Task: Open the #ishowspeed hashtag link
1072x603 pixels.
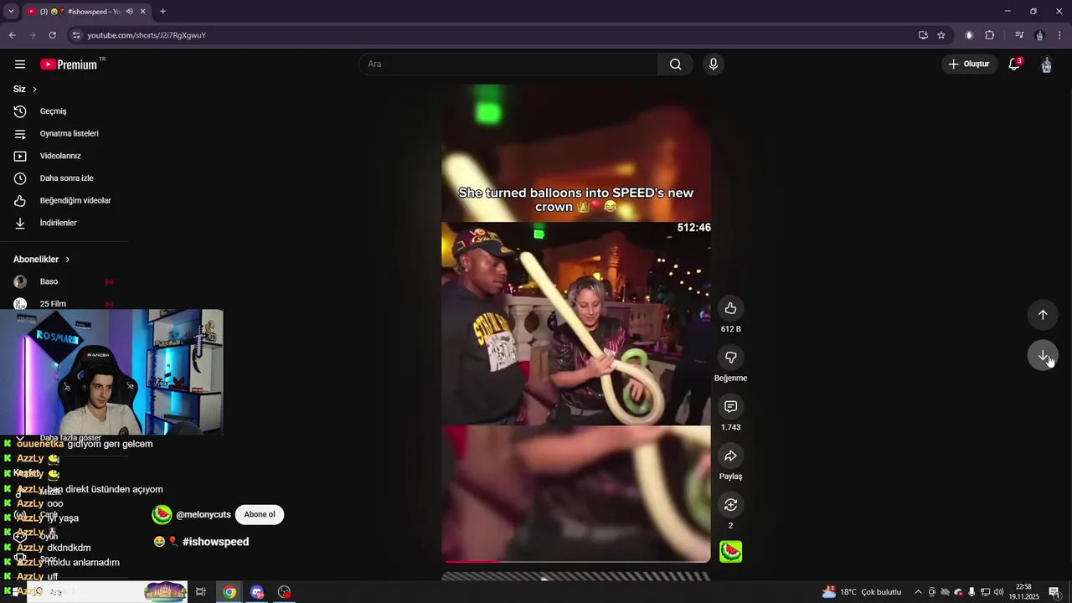Action: pos(215,542)
